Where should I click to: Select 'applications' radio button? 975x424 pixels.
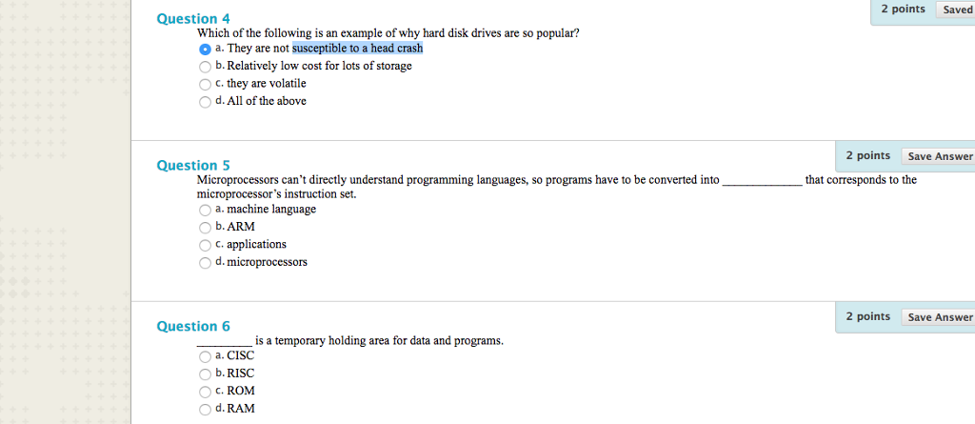click(205, 245)
